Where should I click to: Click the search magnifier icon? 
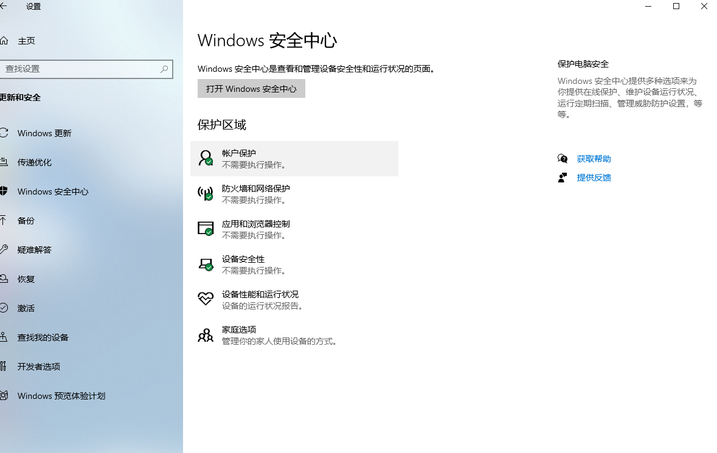[164, 69]
